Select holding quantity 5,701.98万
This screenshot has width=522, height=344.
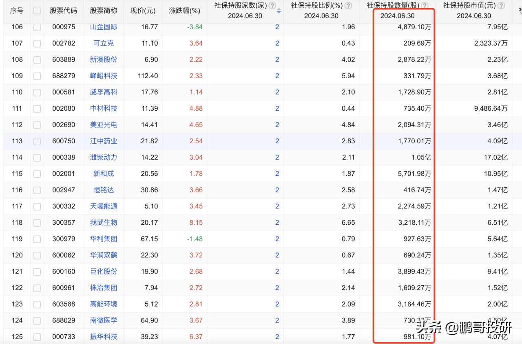coord(414,173)
